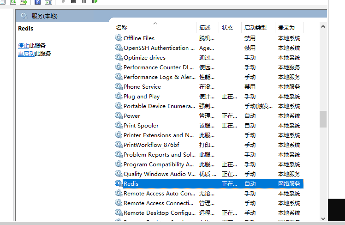Sort by the 状态 column header

pyautogui.click(x=230, y=28)
